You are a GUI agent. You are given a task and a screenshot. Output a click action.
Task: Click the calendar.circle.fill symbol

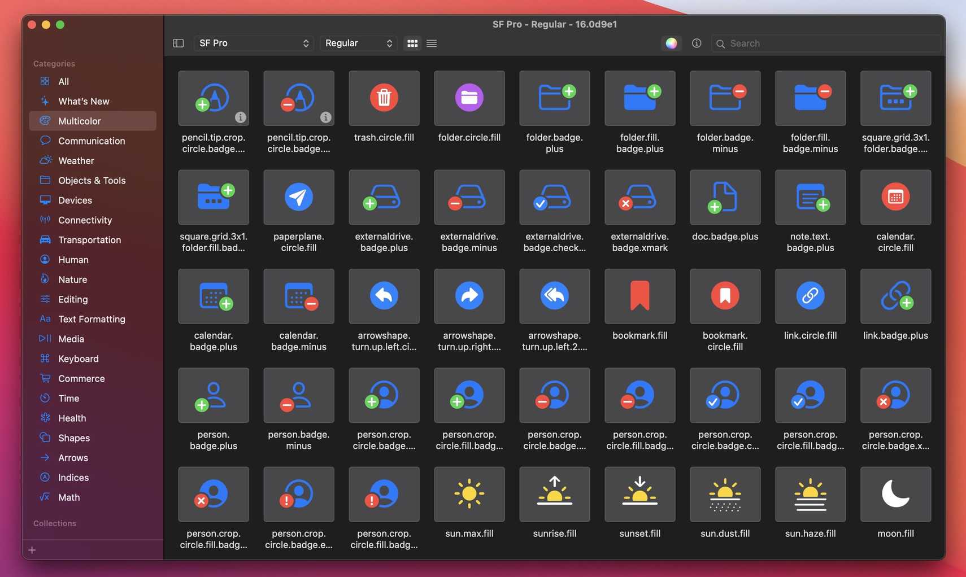coord(895,197)
